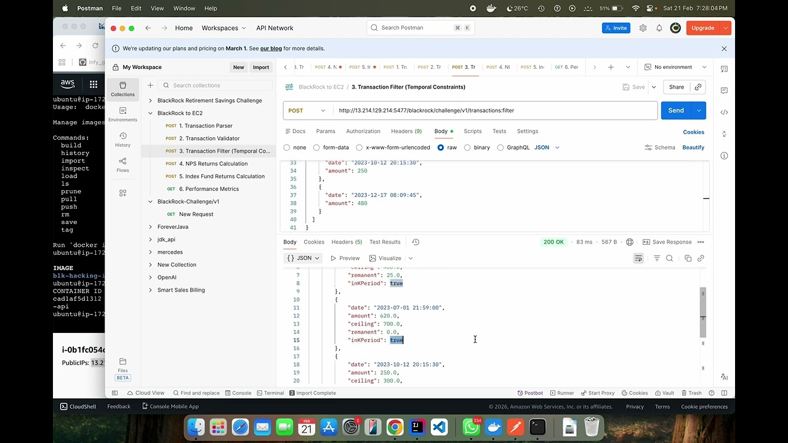Image resolution: width=788 pixels, height=443 pixels.
Task: Copy the request link icon next to Share
Action: pyautogui.click(x=698, y=87)
